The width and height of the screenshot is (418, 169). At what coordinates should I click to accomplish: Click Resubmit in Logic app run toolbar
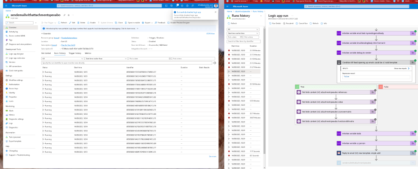[288, 23]
